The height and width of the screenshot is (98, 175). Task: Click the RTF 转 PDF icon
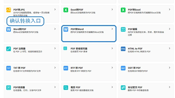(x=66, y=68)
